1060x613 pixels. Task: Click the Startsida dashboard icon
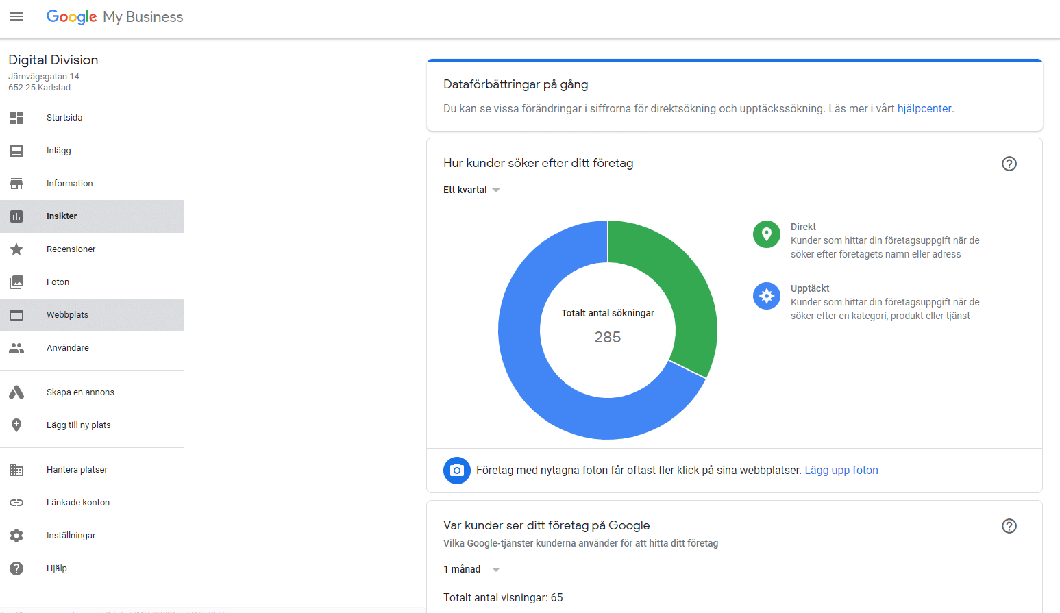tap(16, 118)
